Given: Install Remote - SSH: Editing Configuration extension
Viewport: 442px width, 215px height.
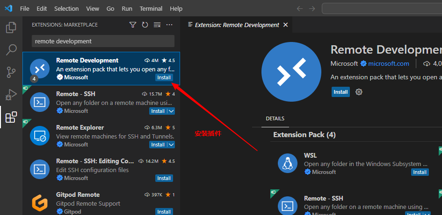Looking at the screenshot, I should [x=164, y=178].
